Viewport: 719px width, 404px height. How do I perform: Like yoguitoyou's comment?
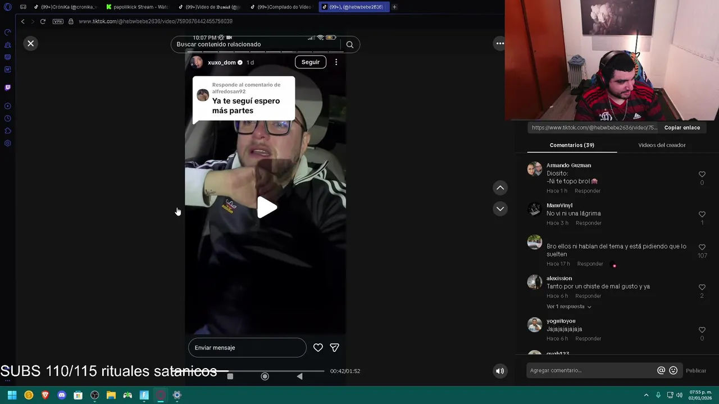coord(702,330)
